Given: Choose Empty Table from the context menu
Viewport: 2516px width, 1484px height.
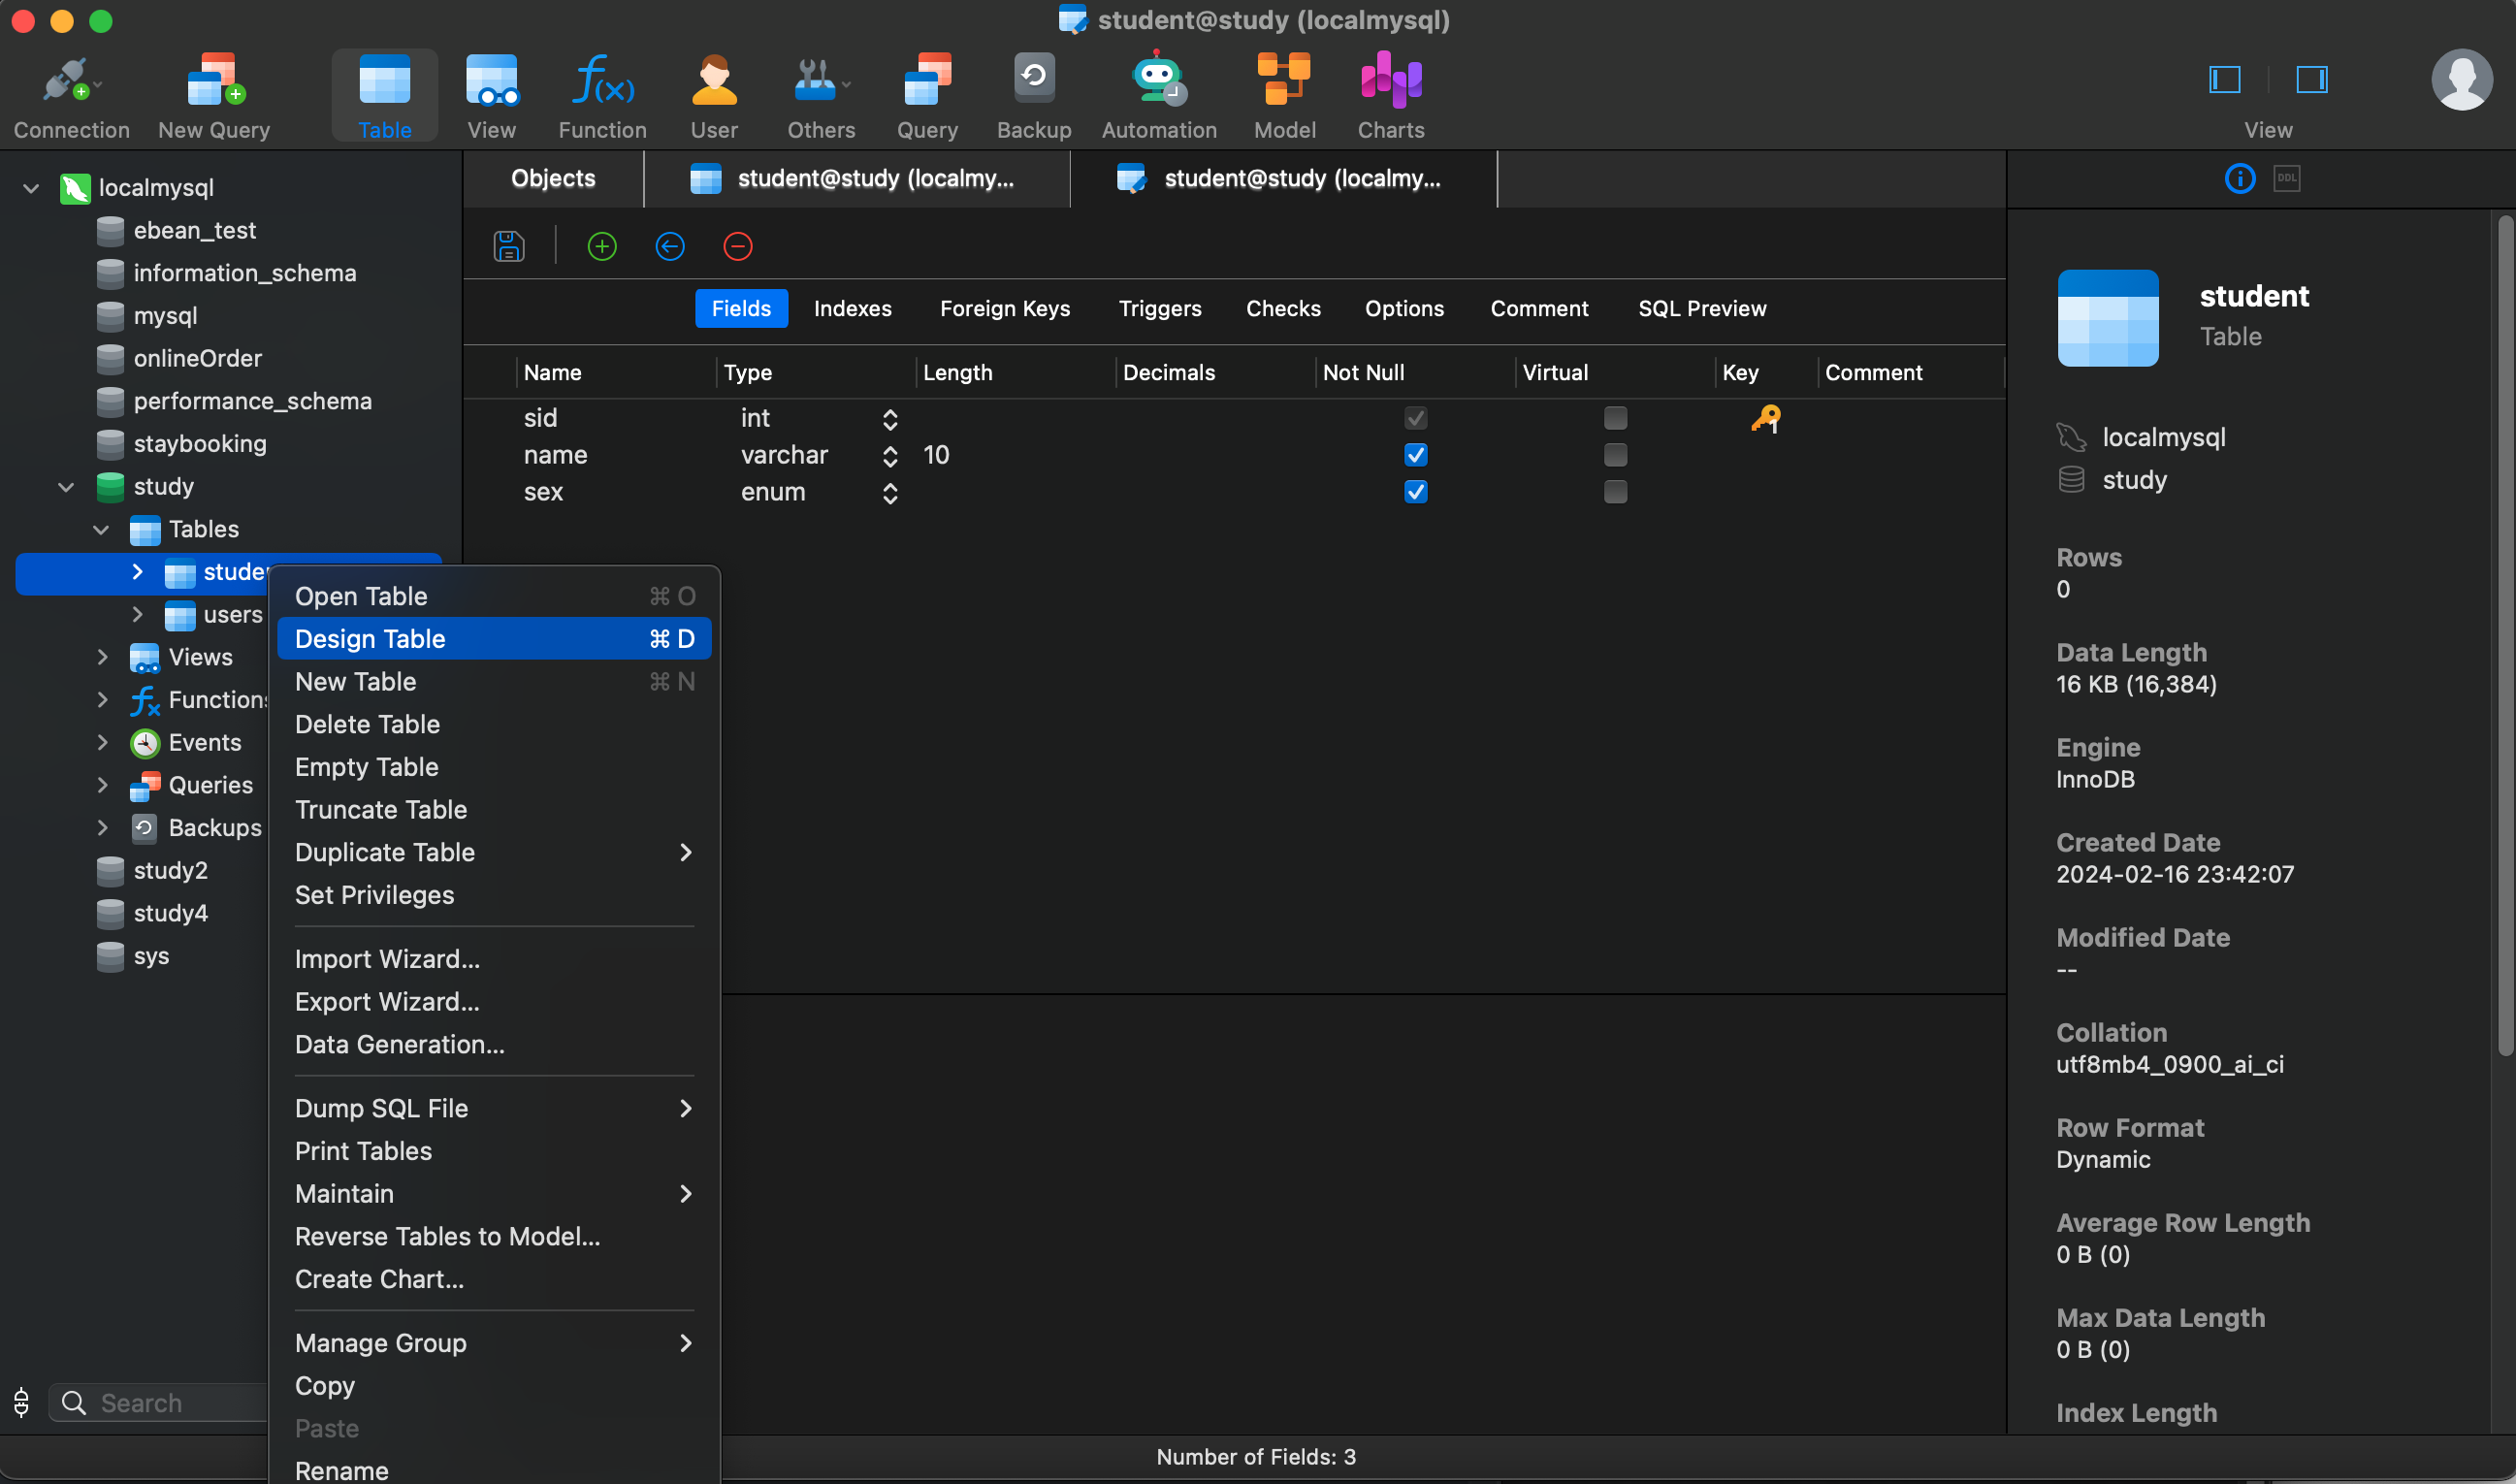Looking at the screenshot, I should click(366, 767).
